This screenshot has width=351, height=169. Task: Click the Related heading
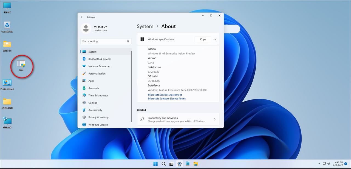141,110
